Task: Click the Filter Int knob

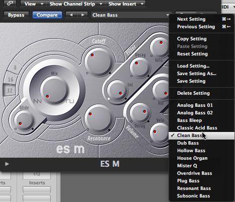Action: coord(117,91)
